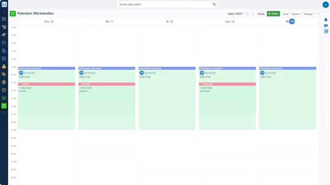Click the box package icon in sidebar
The height and width of the screenshot is (185, 330).
point(4,90)
